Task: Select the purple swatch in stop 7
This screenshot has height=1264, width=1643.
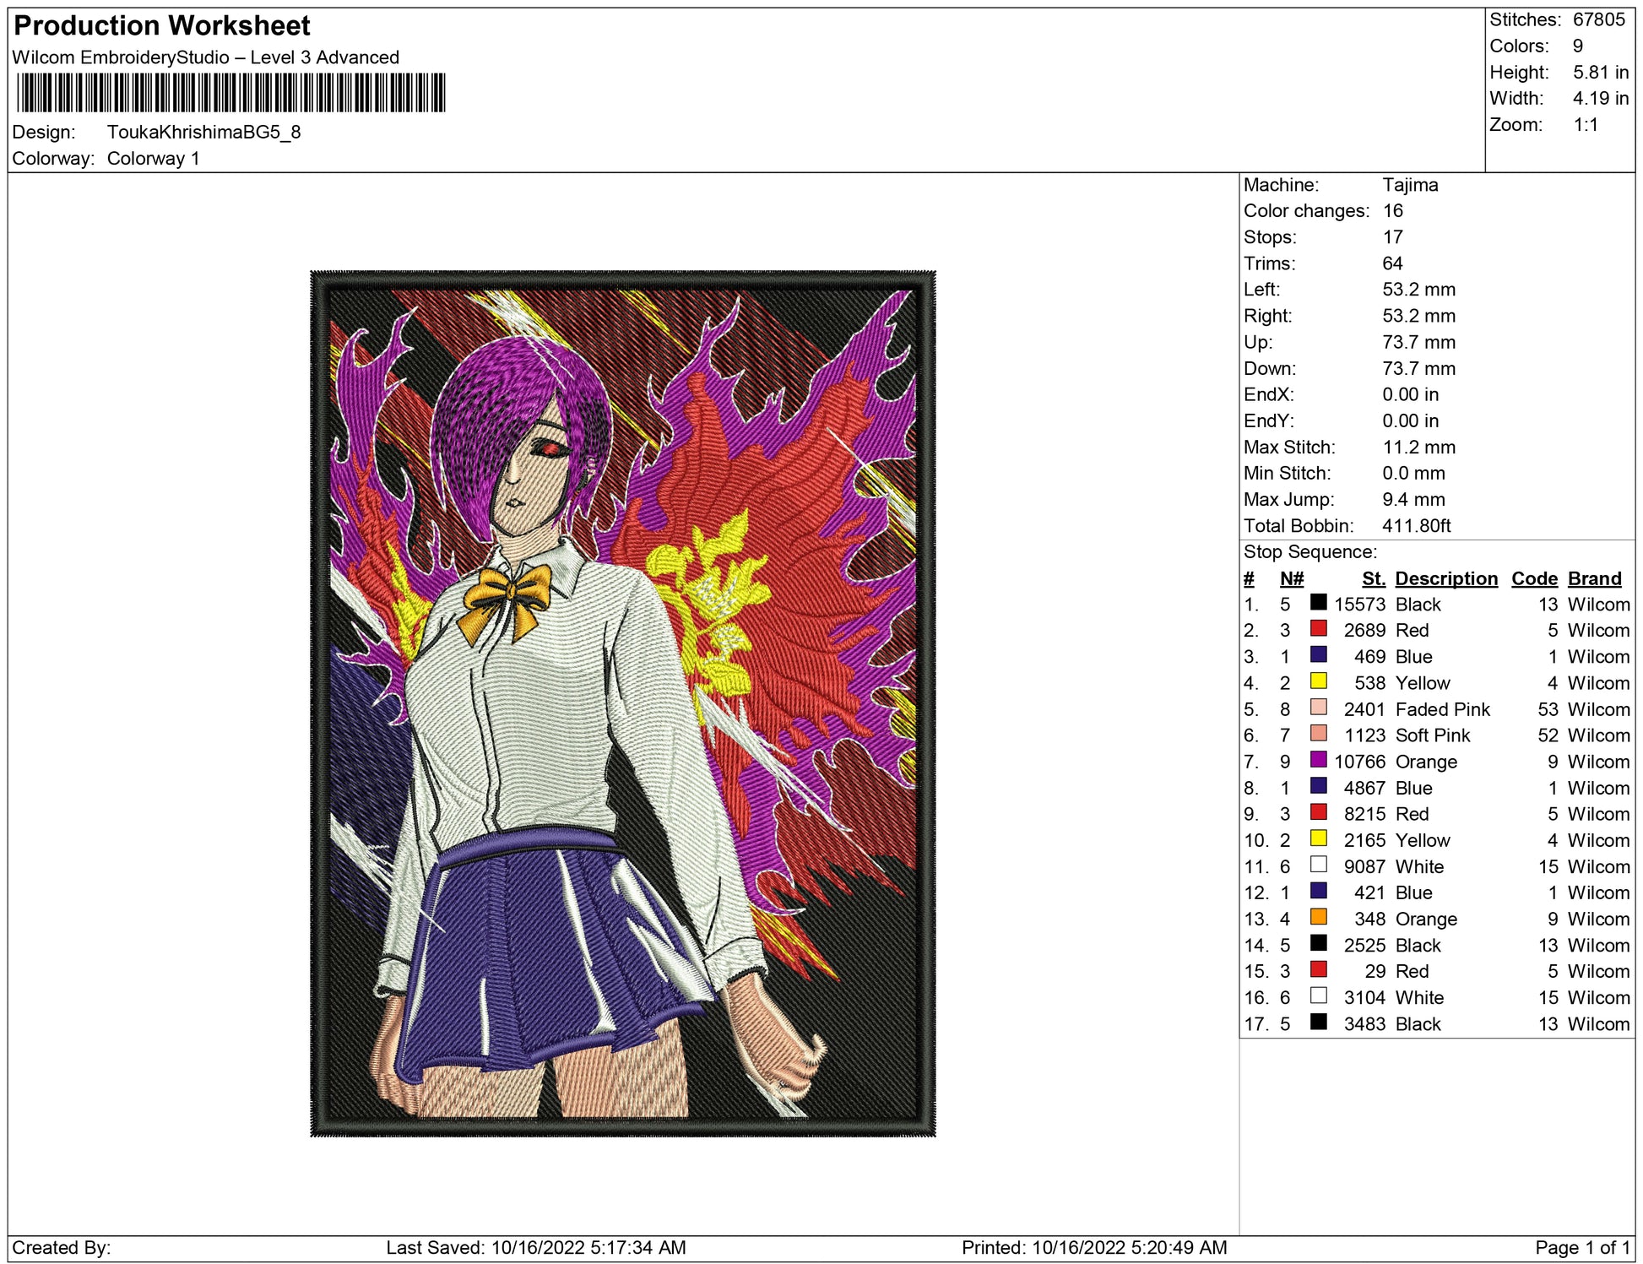Action: [x=1318, y=759]
